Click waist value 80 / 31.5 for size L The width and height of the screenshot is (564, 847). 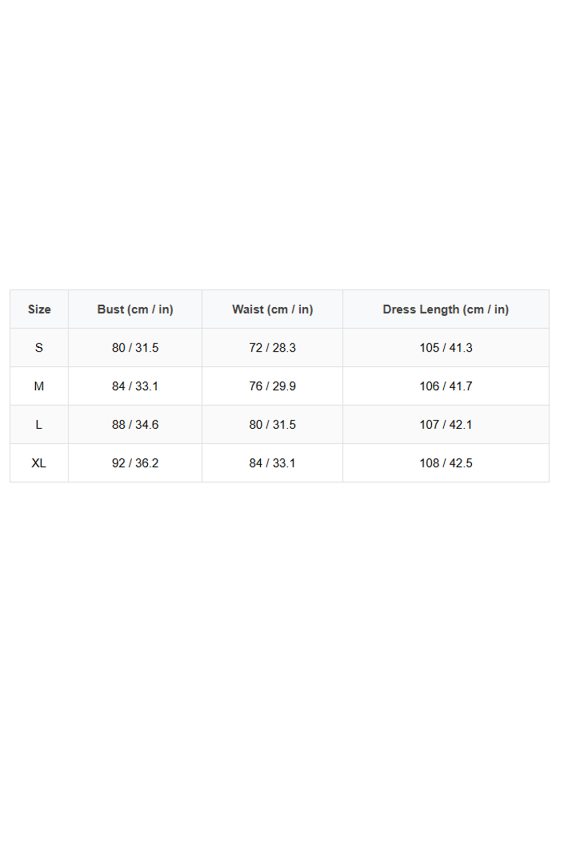coord(273,425)
